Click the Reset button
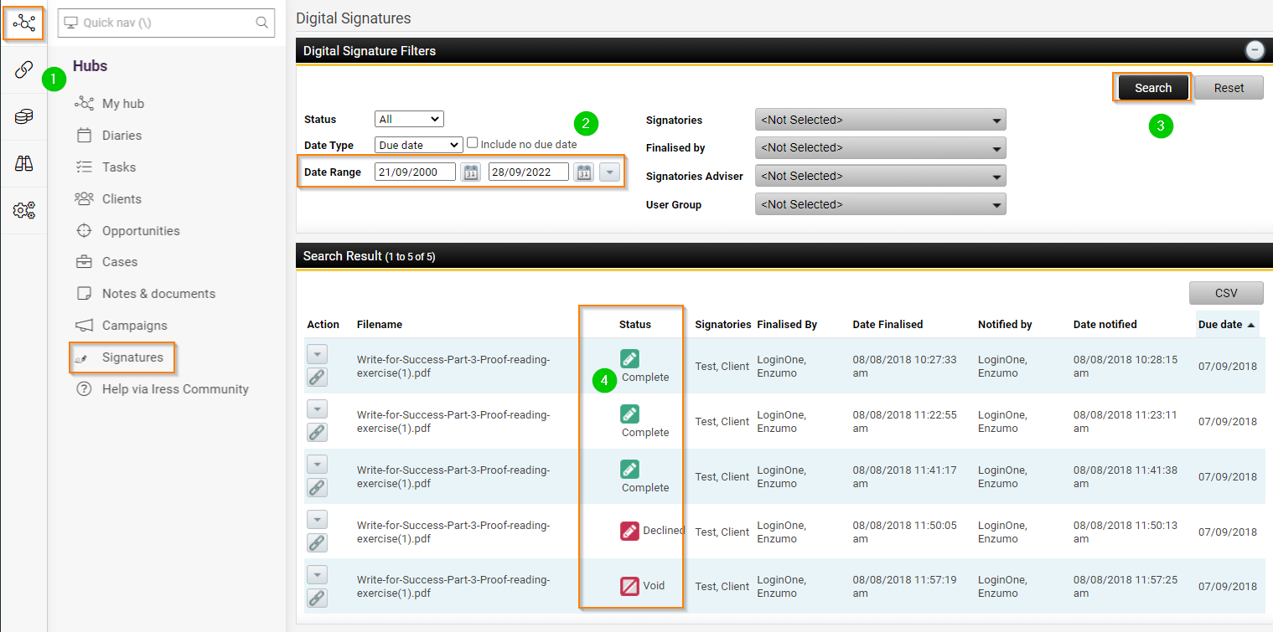This screenshot has width=1273, height=632. tap(1229, 88)
